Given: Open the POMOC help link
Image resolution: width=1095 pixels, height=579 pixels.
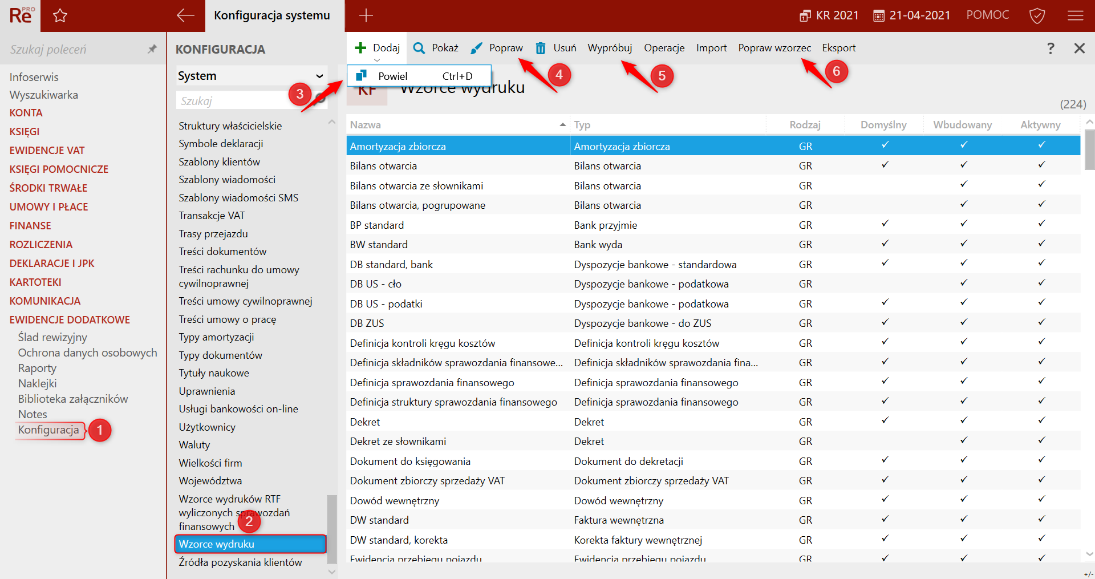Looking at the screenshot, I should pyautogui.click(x=987, y=15).
